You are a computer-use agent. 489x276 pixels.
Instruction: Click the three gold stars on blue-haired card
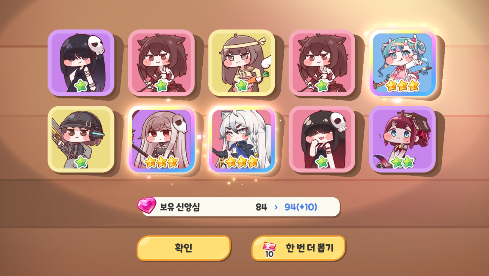point(403,86)
